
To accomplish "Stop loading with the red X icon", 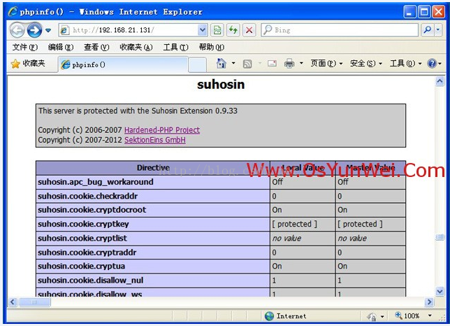I will (249, 30).
